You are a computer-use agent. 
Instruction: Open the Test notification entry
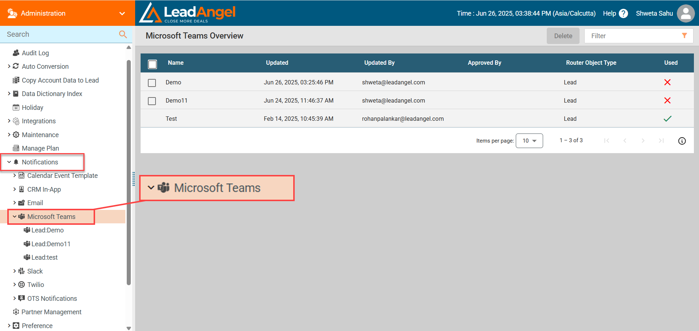click(x=171, y=119)
